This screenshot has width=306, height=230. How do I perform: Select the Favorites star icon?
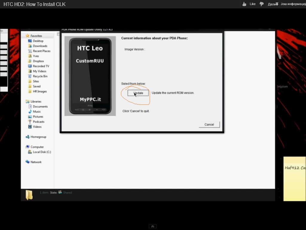(27, 36)
